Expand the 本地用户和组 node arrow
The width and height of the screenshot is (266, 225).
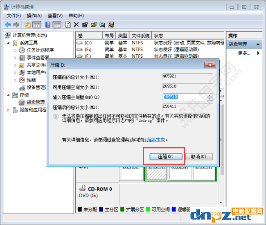pyautogui.click(x=16, y=73)
